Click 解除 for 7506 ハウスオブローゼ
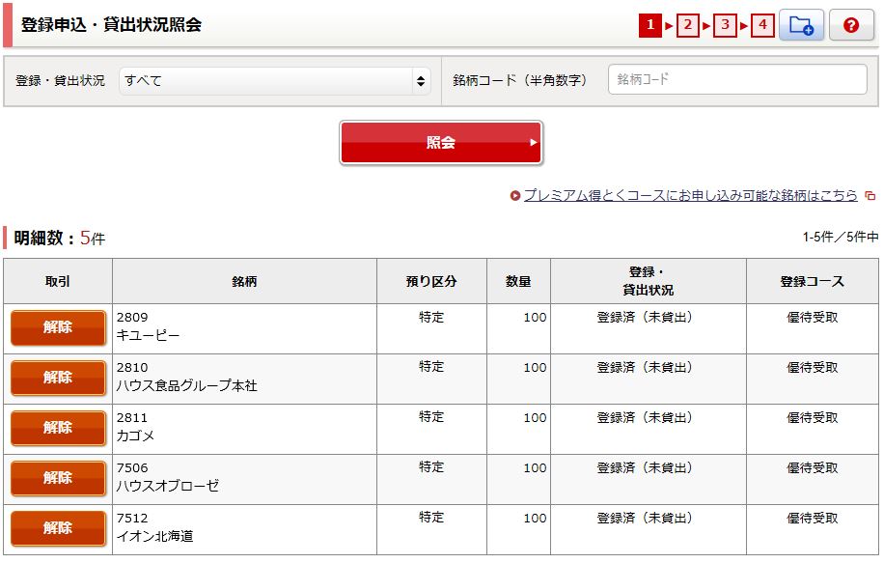Screen dimensions: 884x563 (58, 479)
